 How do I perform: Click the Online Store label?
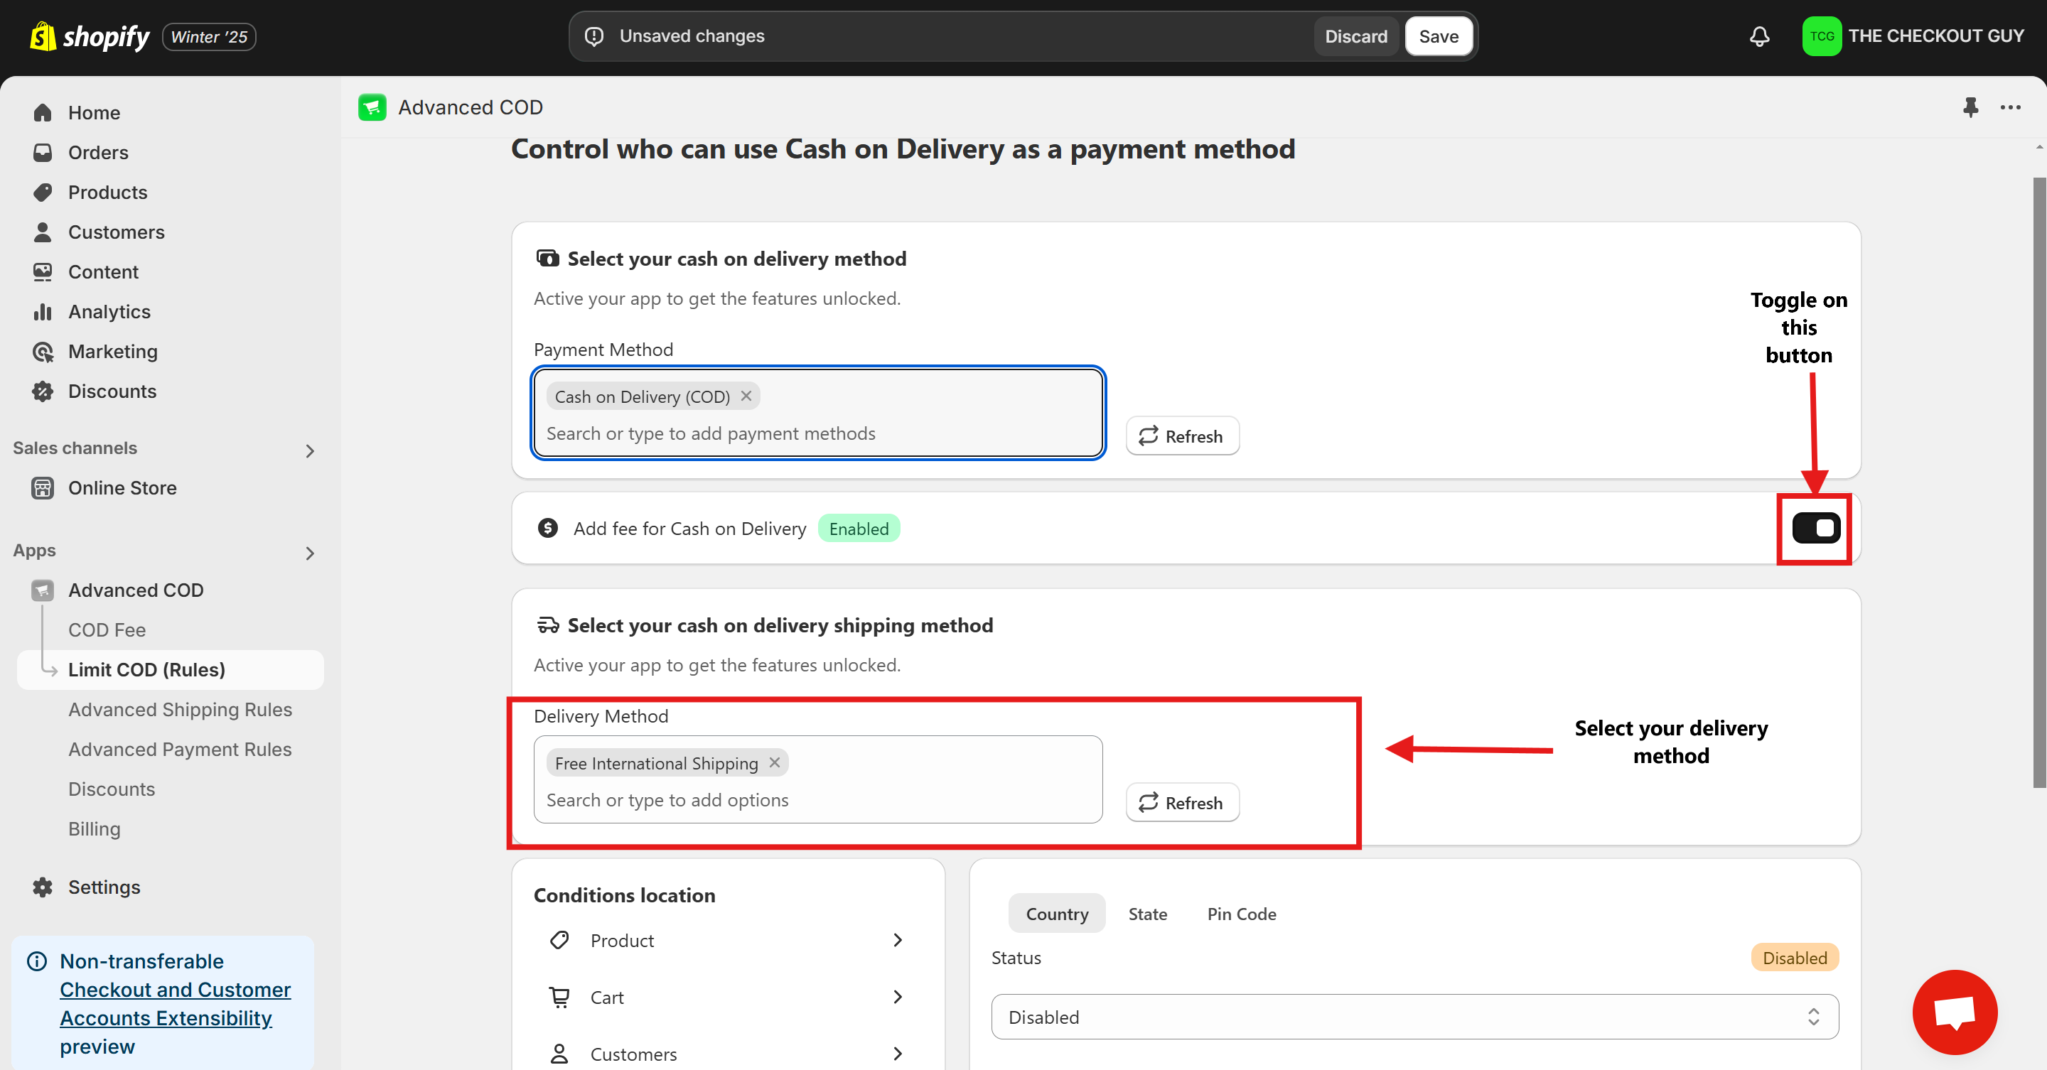(122, 487)
